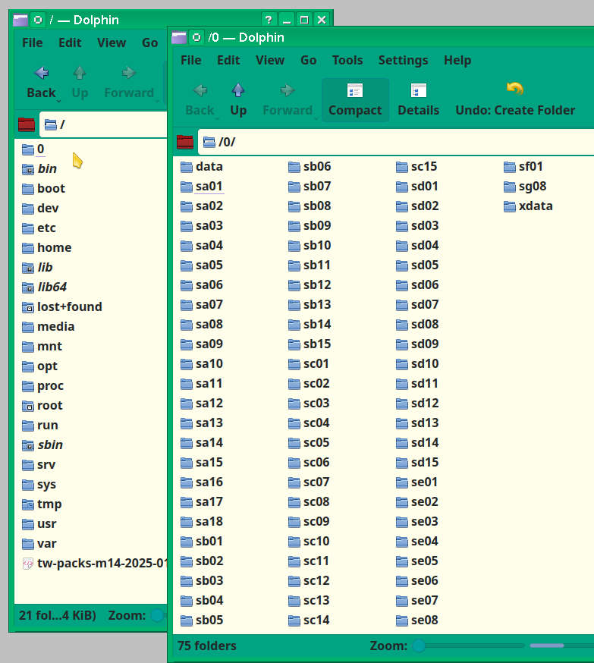Select the root locked folder icon
Image resolution: width=594 pixels, height=663 pixels.
[x=28, y=406]
